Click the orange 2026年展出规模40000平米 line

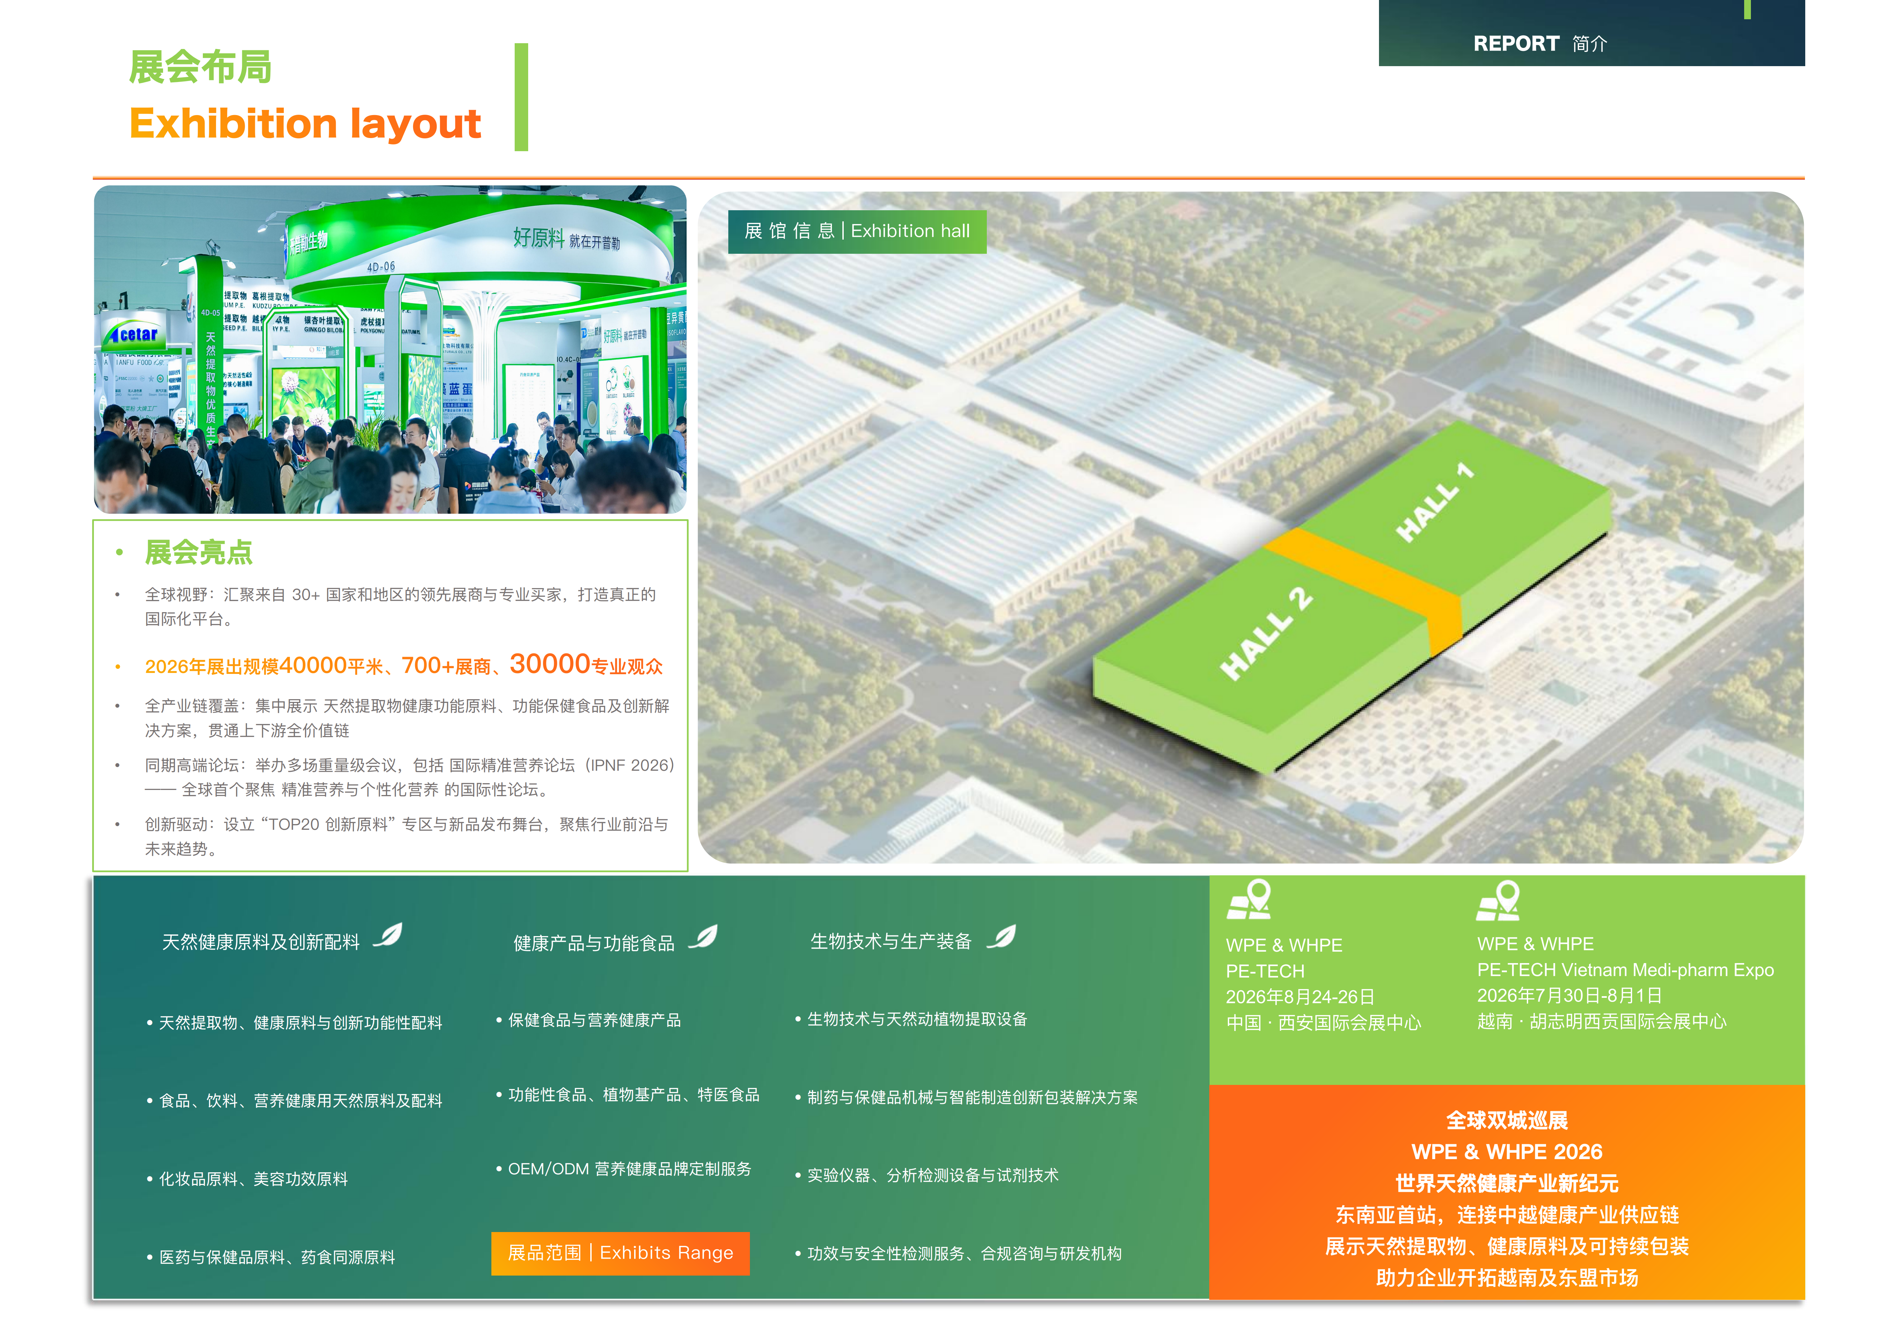(404, 665)
